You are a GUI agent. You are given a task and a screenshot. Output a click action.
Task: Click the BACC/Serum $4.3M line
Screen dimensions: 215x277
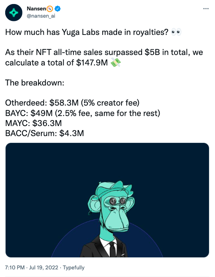pyautogui.click(x=45, y=133)
